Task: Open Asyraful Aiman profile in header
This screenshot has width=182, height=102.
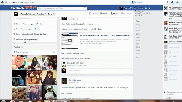Action: pyautogui.click(x=128, y=8)
